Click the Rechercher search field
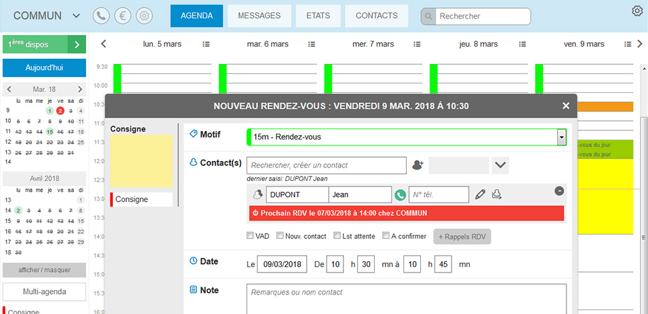648x314 pixels. pyautogui.click(x=483, y=17)
